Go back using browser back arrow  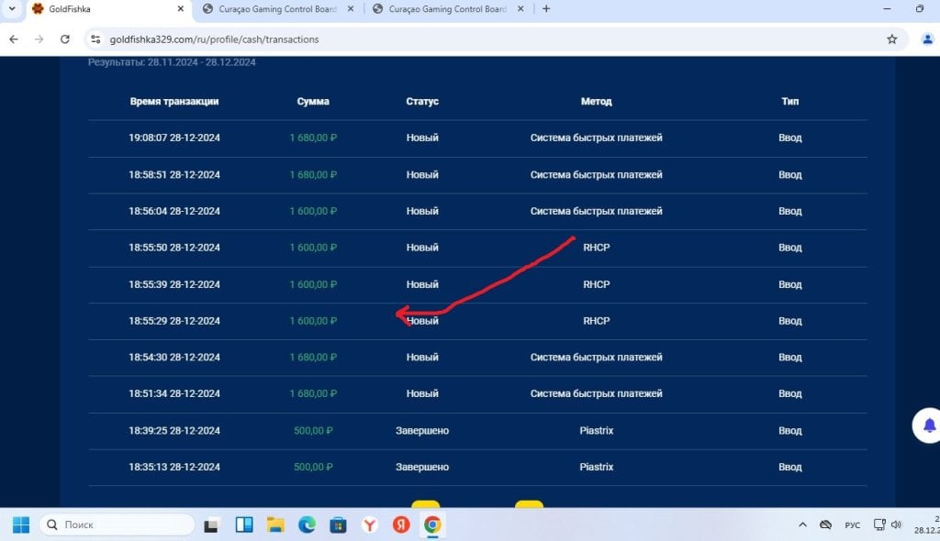tap(14, 39)
